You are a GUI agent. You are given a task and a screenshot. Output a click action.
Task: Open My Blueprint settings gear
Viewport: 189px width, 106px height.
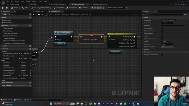click(x=30, y=14)
